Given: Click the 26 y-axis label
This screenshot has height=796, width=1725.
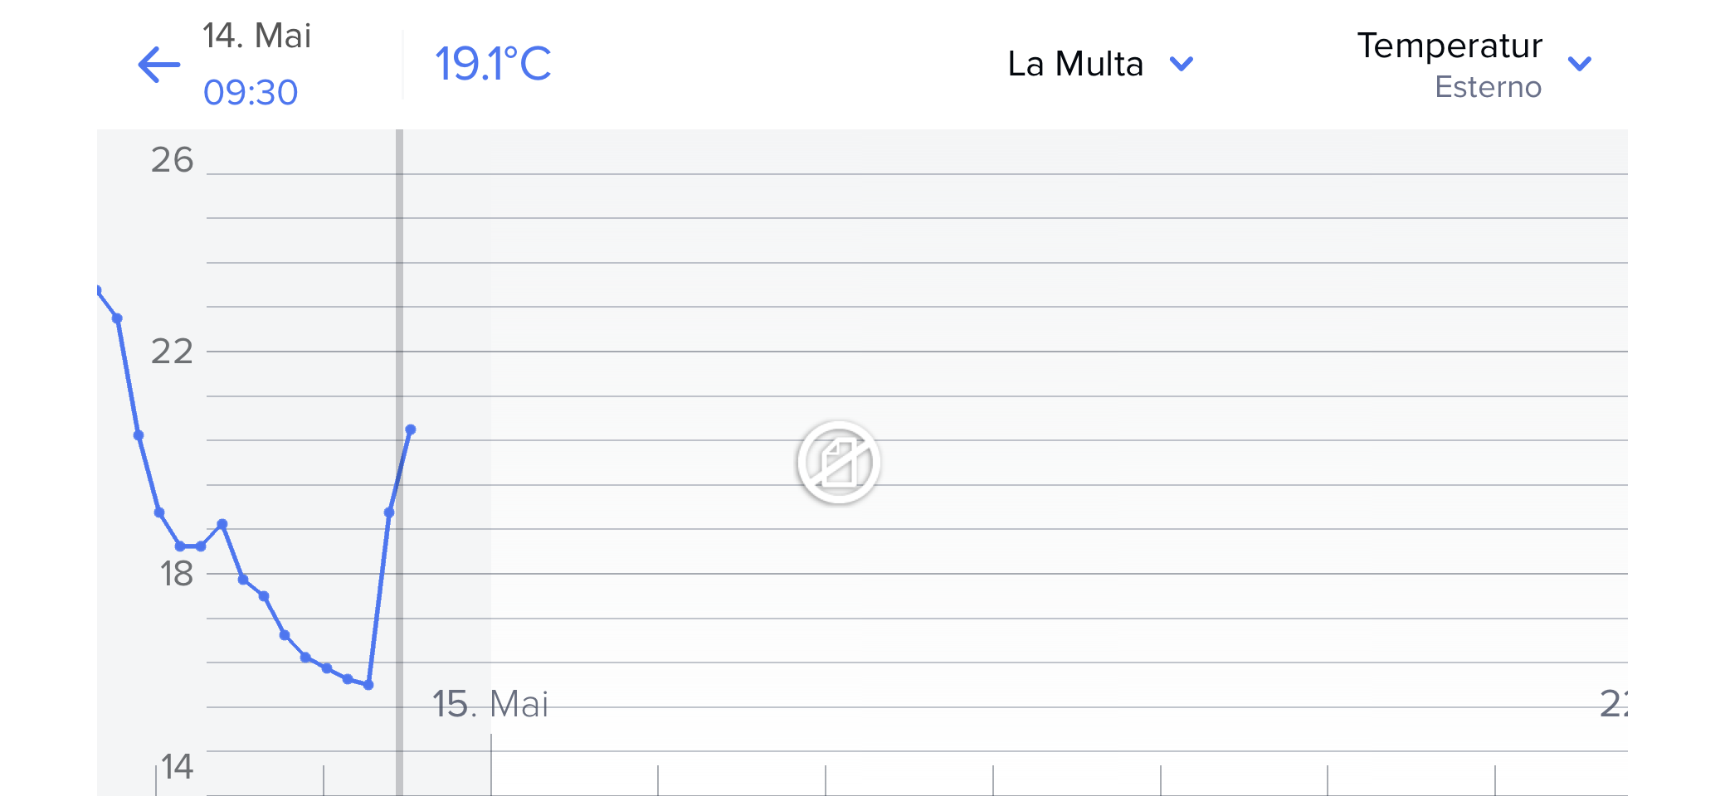Looking at the screenshot, I should click(172, 160).
